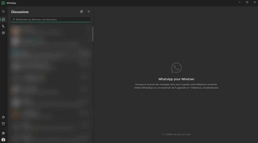Click the 'Chiffrée de bout en bout' text

pyautogui.click(x=178, y=134)
